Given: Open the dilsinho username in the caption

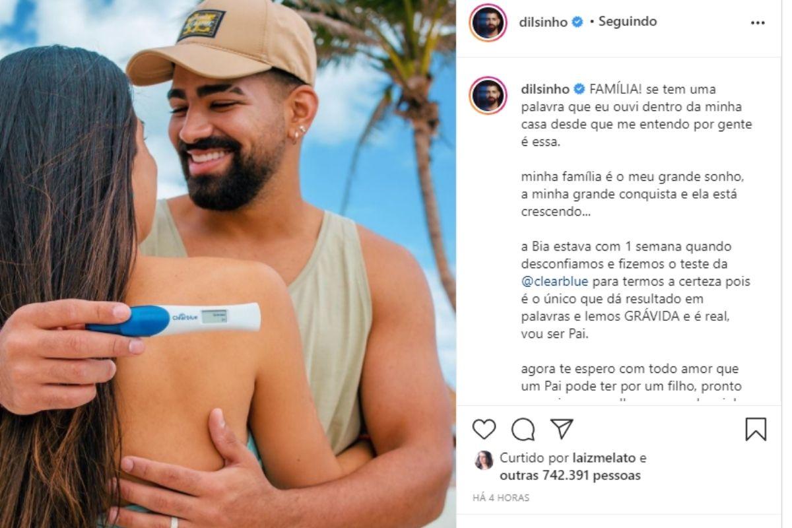Looking at the screenshot, I should (x=544, y=88).
